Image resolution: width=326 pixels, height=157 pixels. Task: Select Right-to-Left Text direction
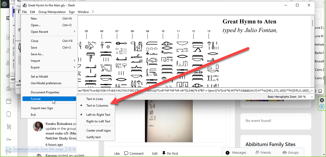click(98, 121)
